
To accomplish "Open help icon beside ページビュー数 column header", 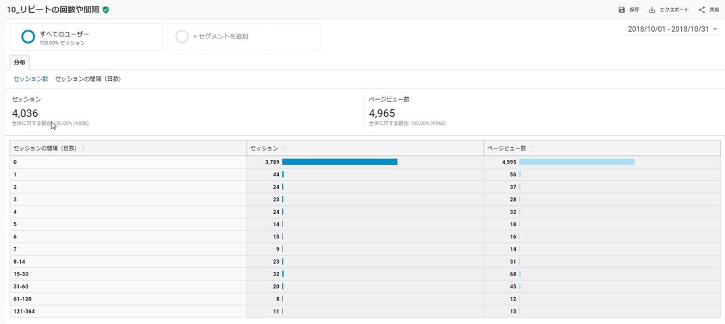I will pos(532,148).
